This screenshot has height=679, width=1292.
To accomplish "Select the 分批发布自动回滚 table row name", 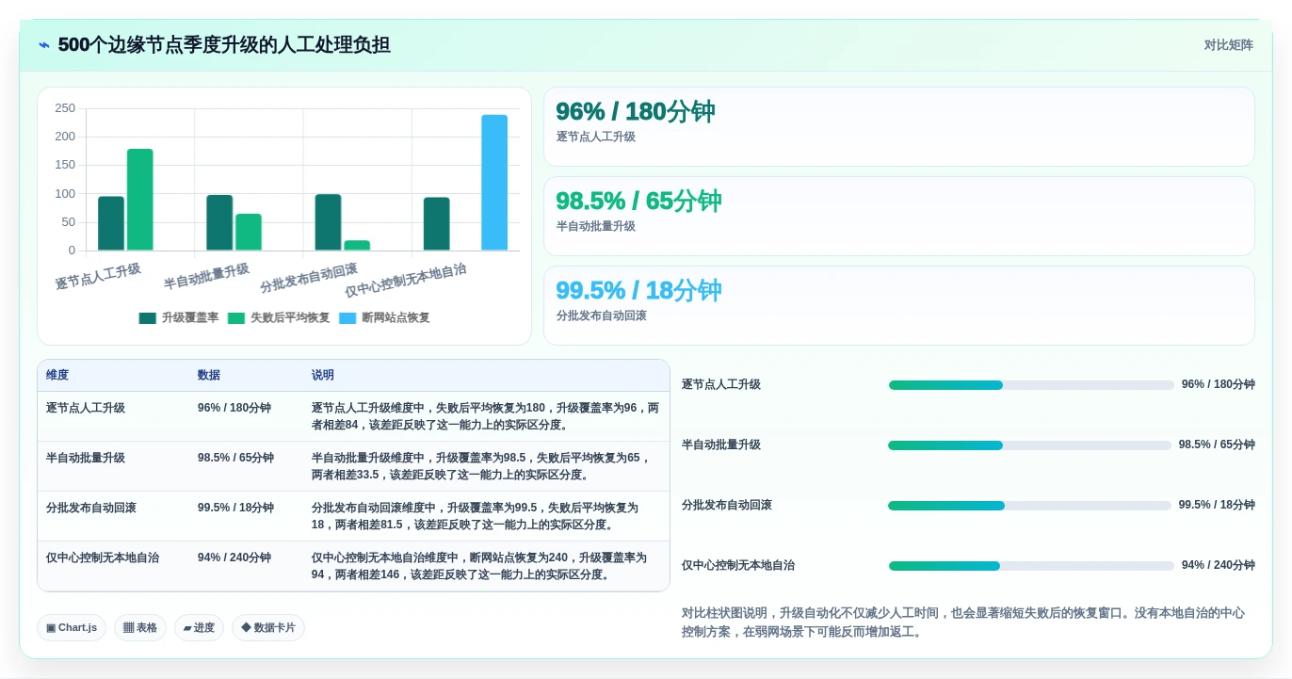I will coord(91,509).
